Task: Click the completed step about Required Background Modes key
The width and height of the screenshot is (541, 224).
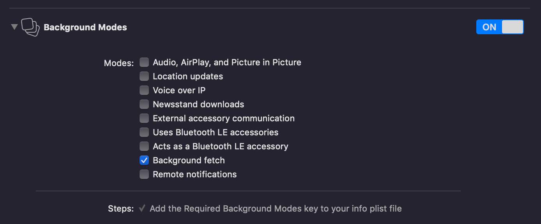Action: pyautogui.click(x=275, y=208)
